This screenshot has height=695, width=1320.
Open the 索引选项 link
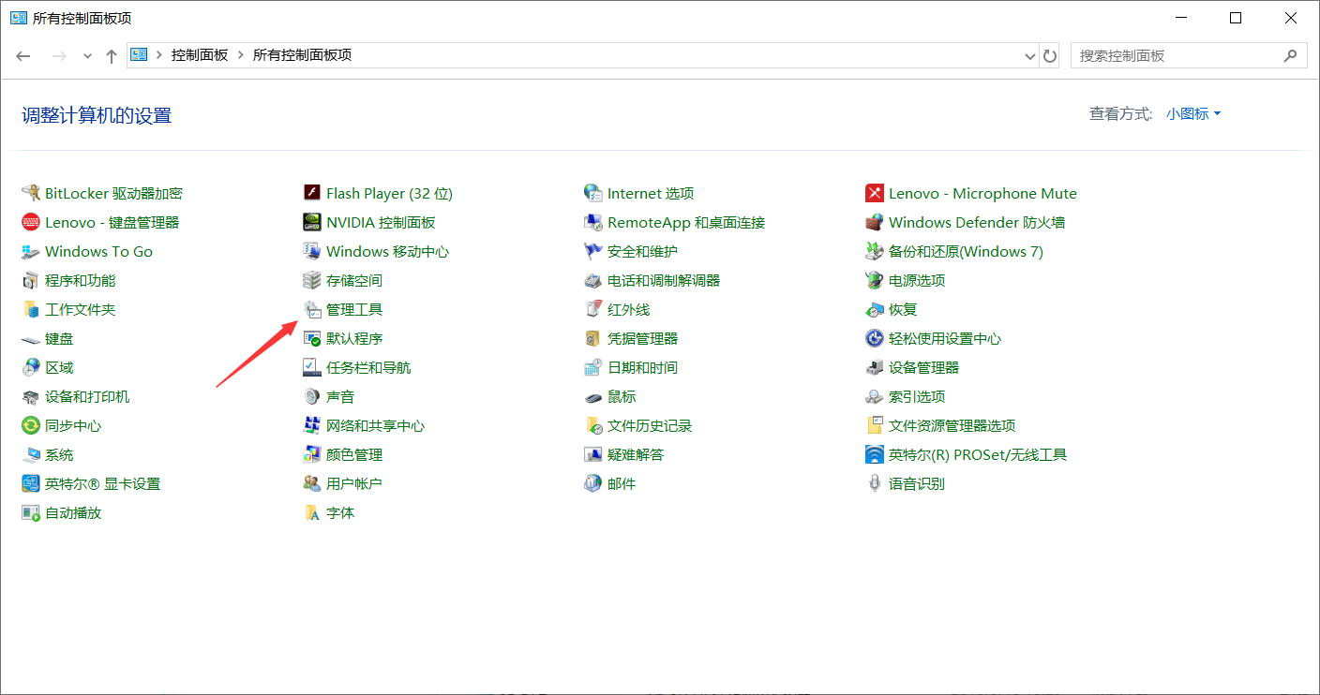click(x=917, y=396)
